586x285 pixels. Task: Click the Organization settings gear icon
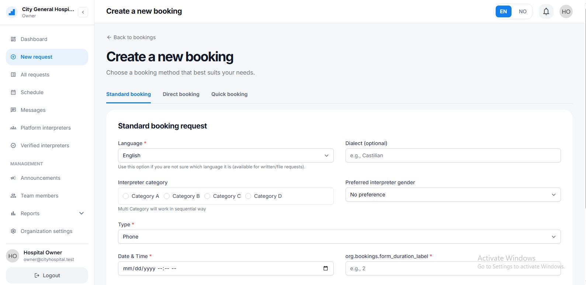(13, 231)
